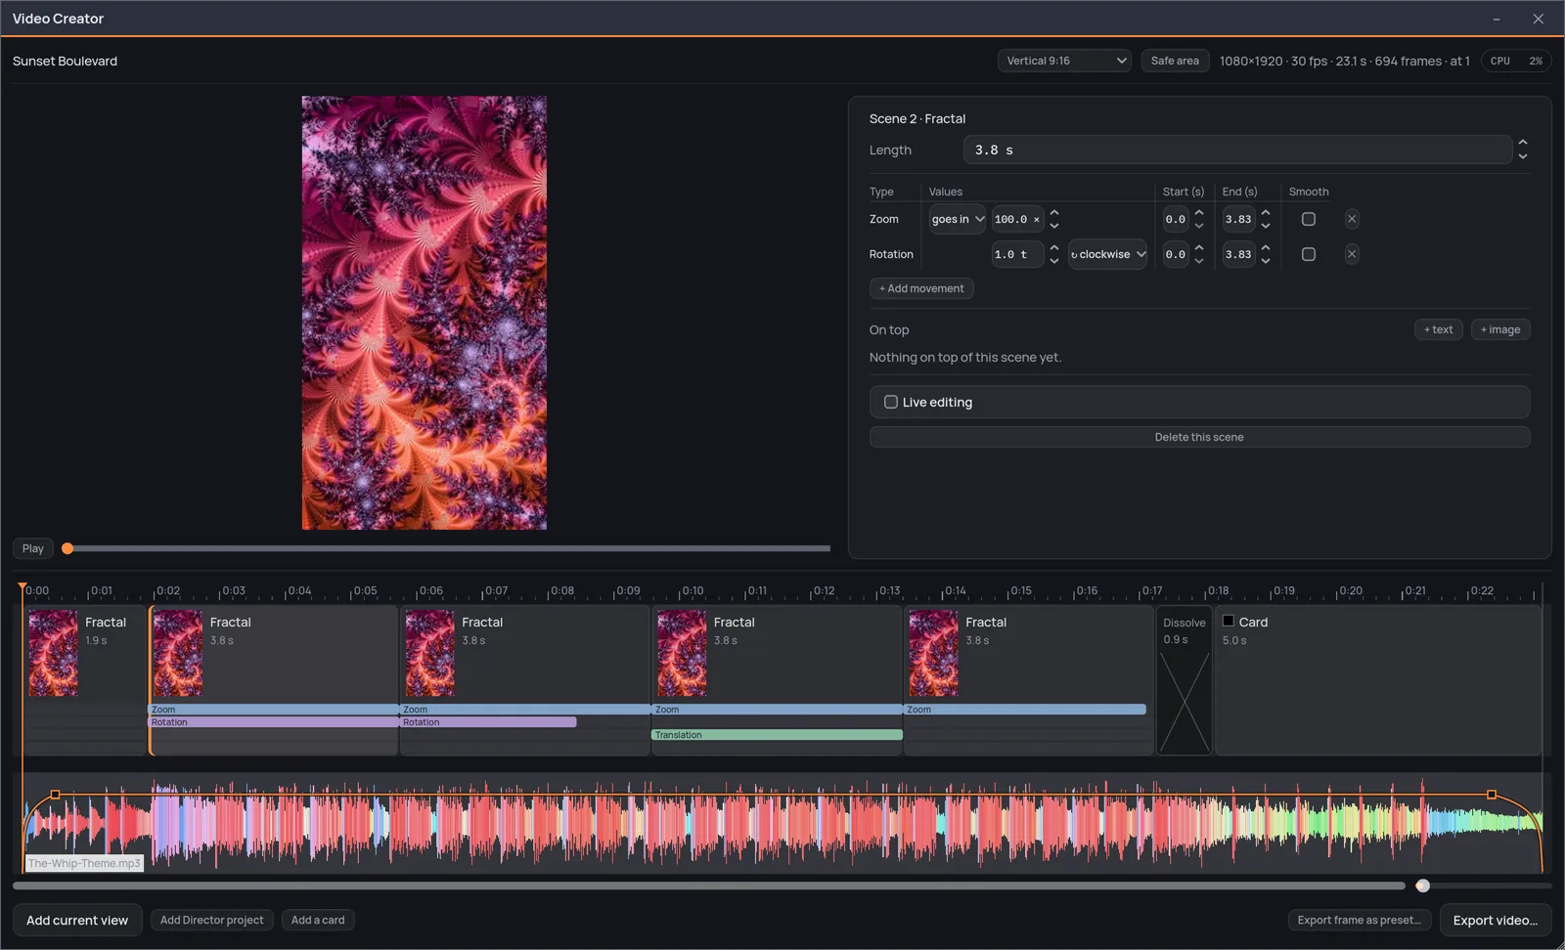
Task: Enable Smooth for the Zoom movement
Action: (x=1309, y=219)
